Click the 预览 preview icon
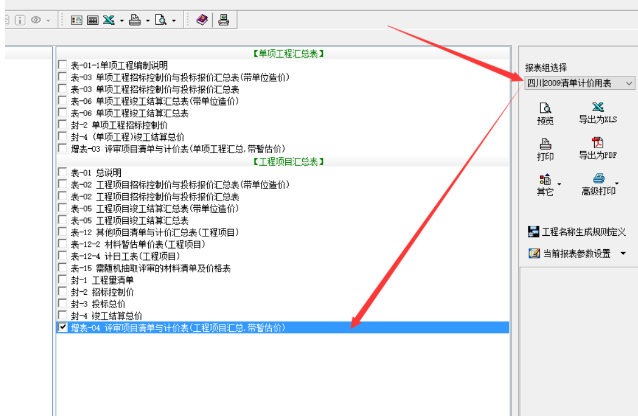The width and height of the screenshot is (638, 416). (x=545, y=113)
